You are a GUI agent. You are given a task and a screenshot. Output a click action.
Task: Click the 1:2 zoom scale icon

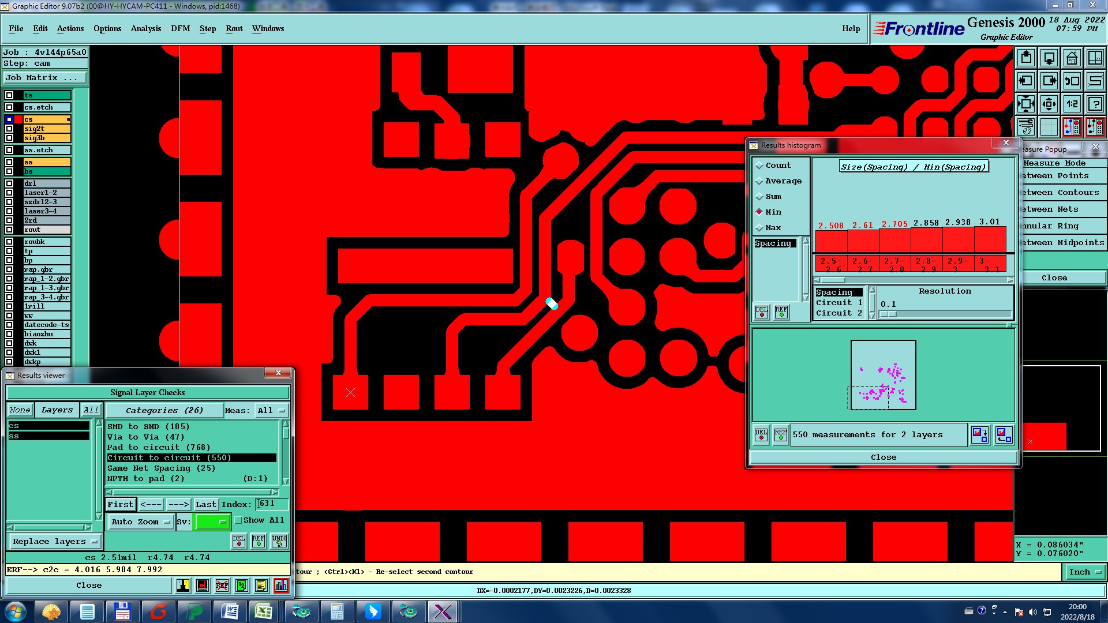[x=1072, y=104]
